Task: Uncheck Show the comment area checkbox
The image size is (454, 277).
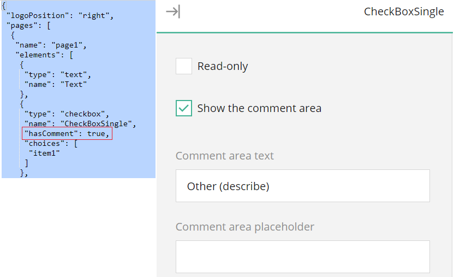Action: click(184, 108)
